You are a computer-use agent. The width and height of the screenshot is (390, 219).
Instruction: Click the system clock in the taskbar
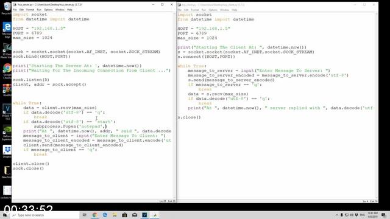pyautogui.click(x=372, y=215)
